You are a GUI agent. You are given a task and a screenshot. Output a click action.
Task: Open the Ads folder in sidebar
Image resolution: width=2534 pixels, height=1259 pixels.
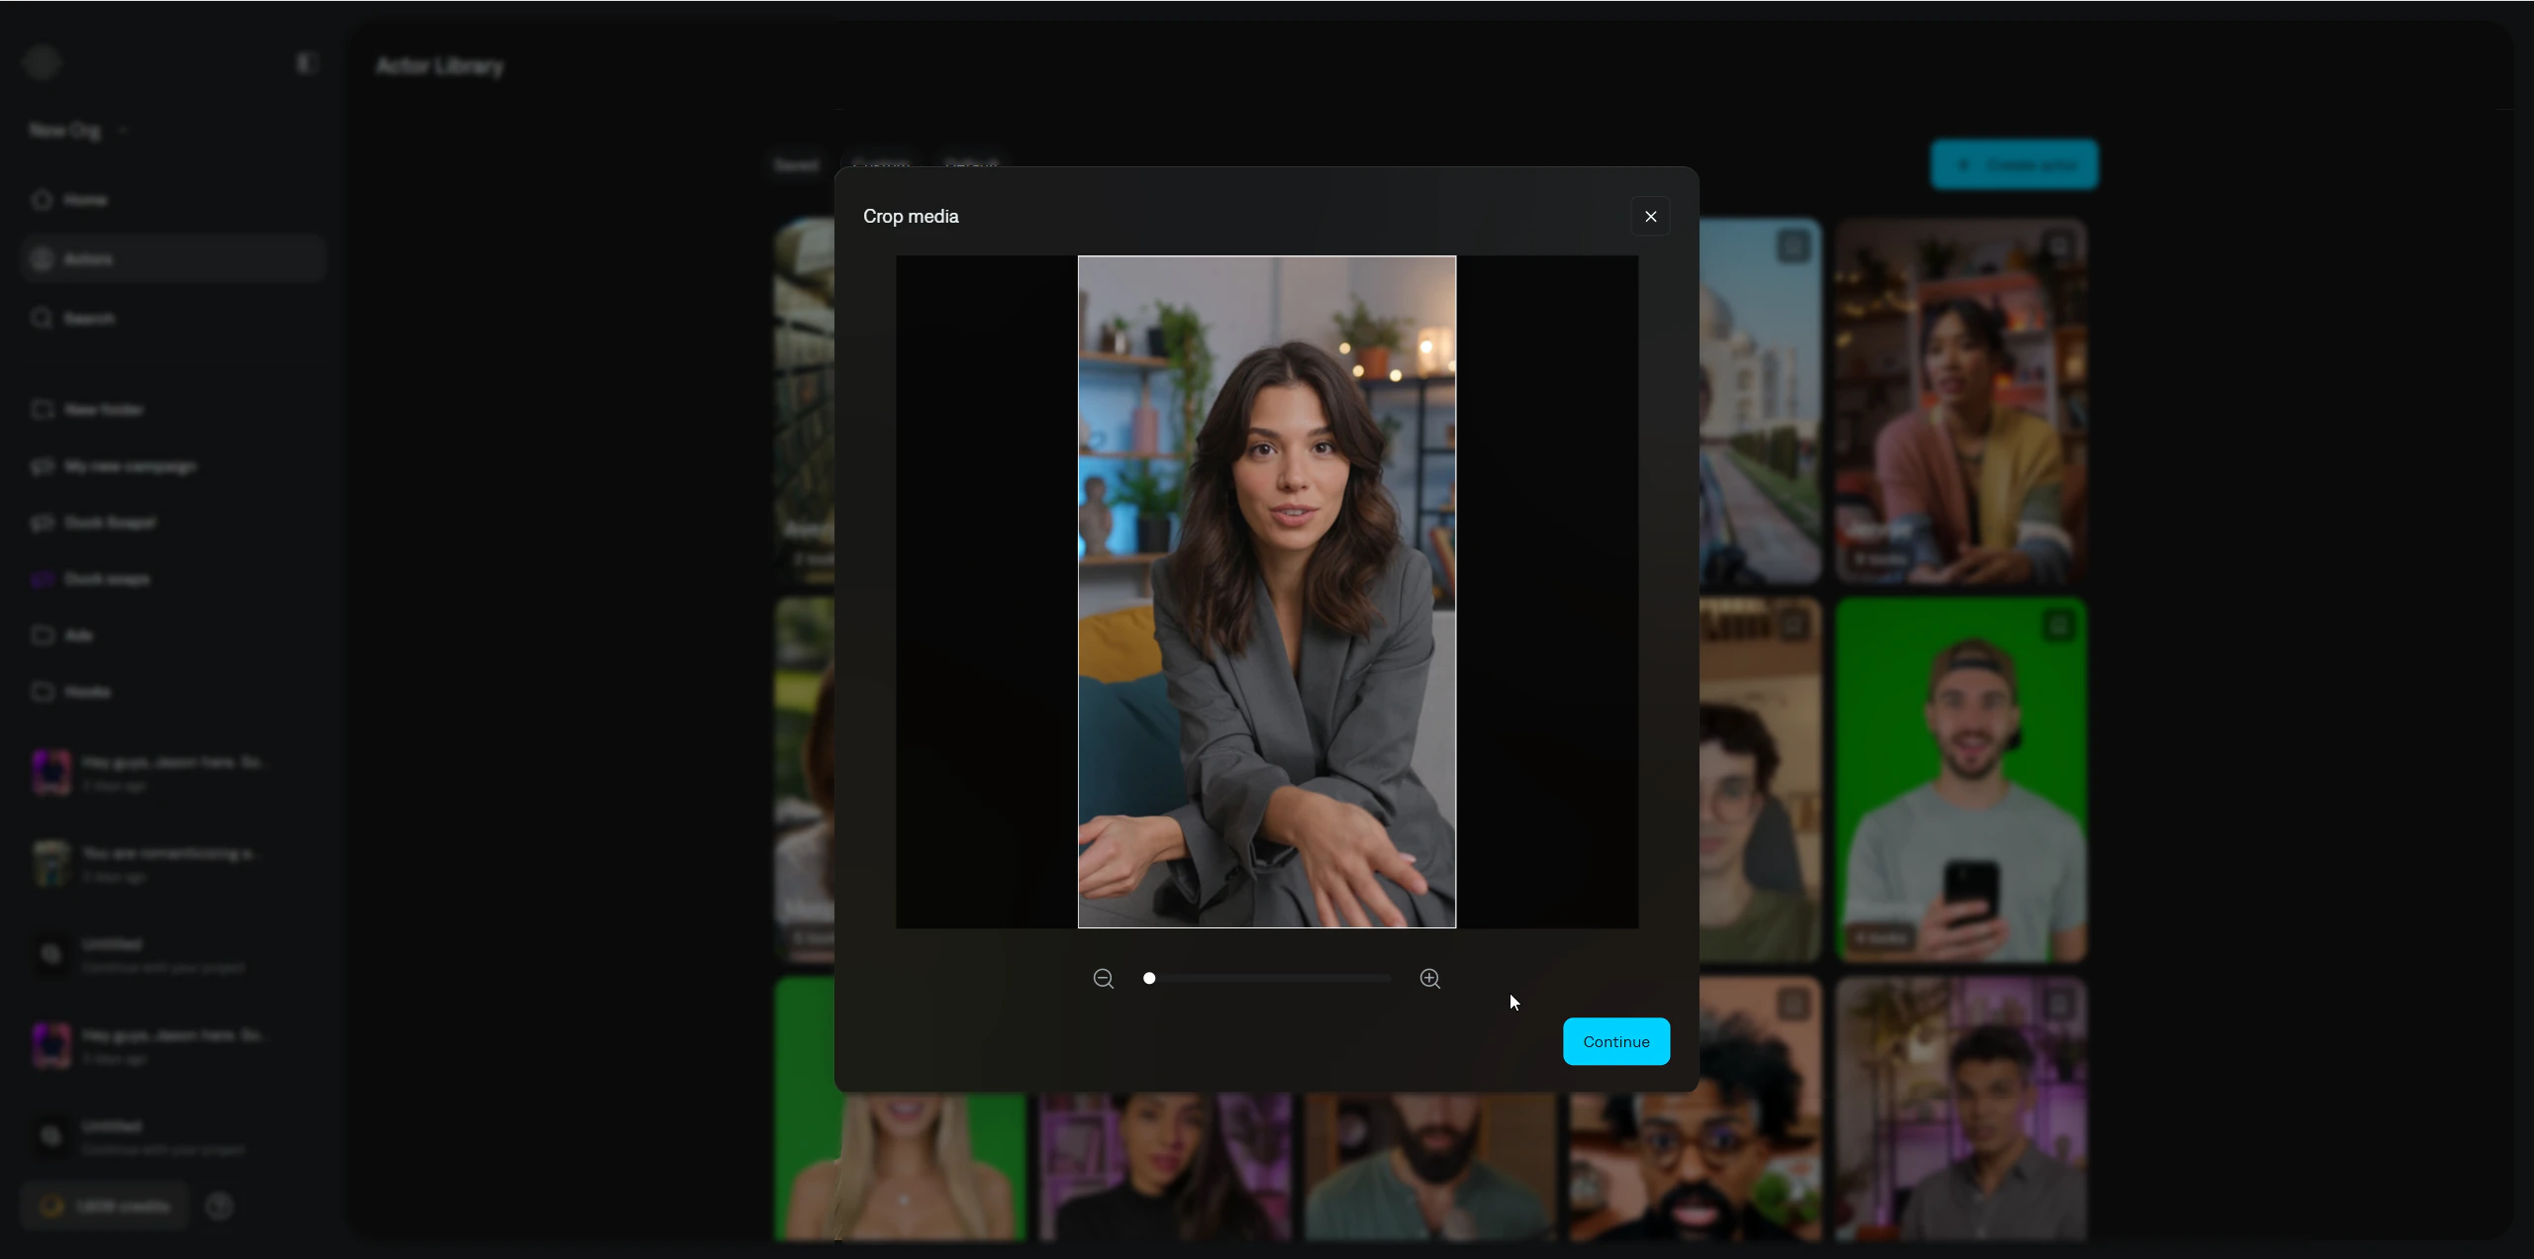click(173, 635)
